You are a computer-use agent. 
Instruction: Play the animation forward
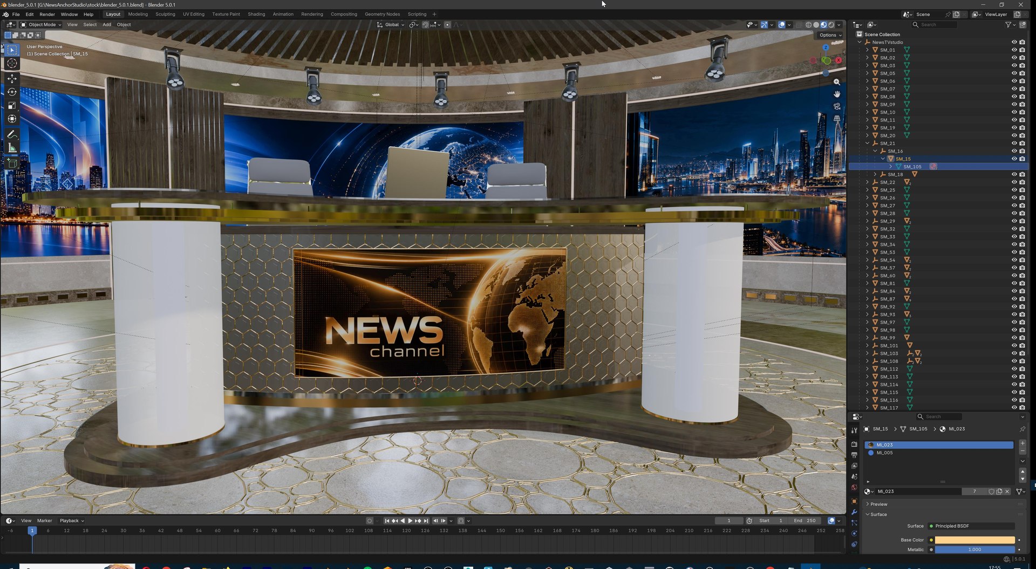(x=410, y=521)
